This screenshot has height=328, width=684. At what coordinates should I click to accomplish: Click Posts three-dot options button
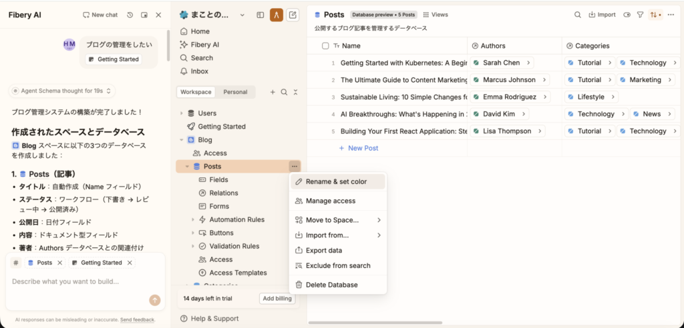coord(295,167)
